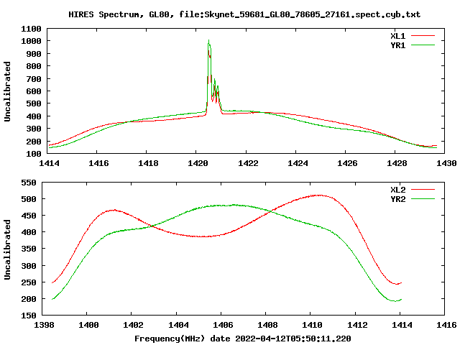460x345 pixels.
Task: Click the 1420 frequency tick label
Action: [198, 163]
